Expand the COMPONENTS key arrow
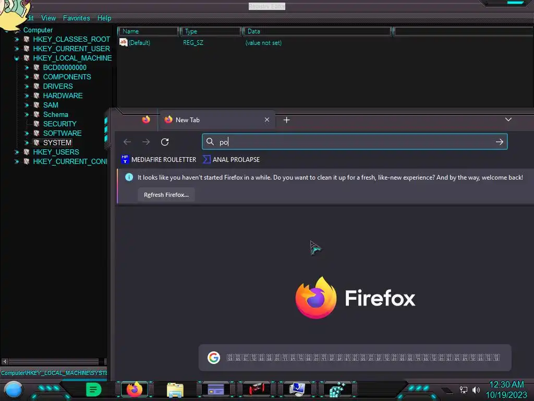 point(27,77)
